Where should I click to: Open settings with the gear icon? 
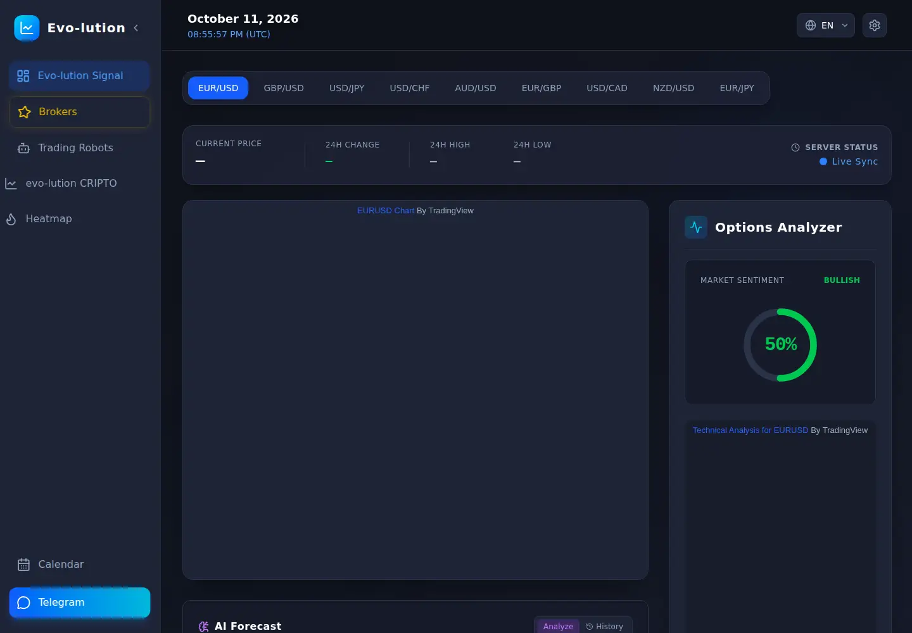tap(875, 25)
